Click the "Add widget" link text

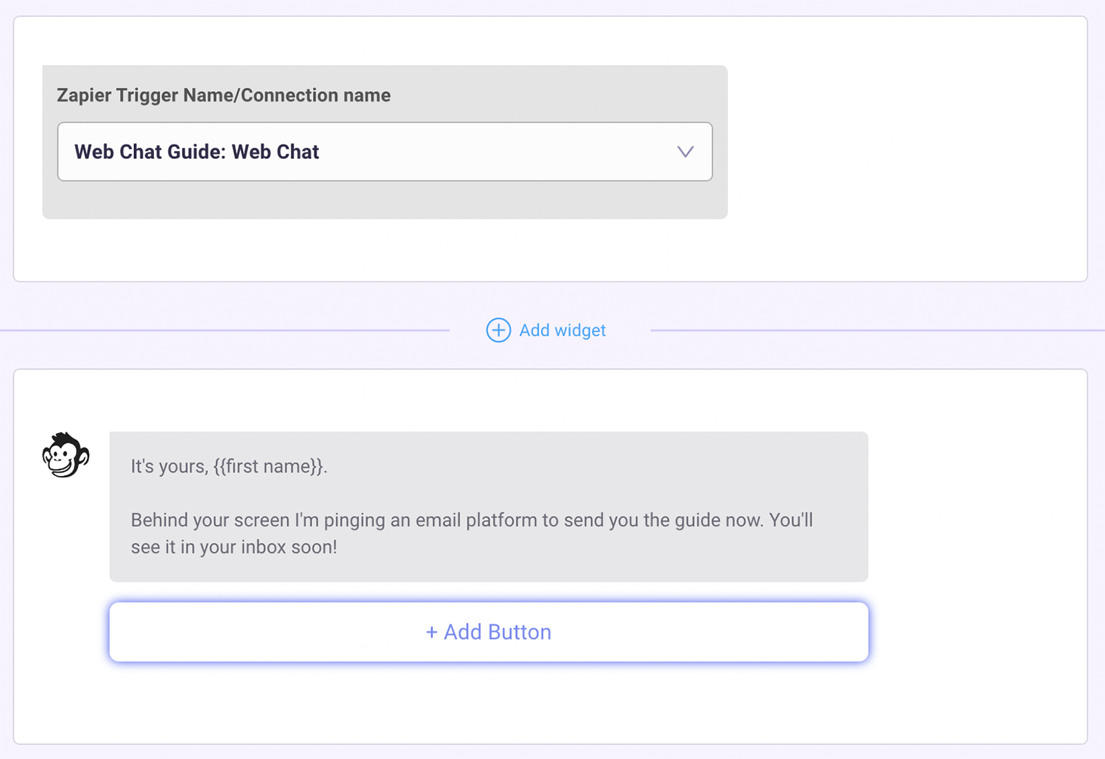(562, 330)
